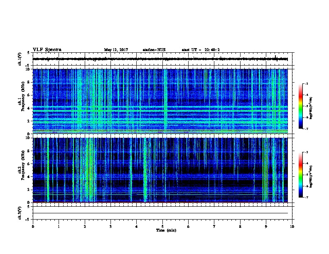Screen dimensions: 329x254
Task: Click the time axis tick label 2
Action: coord(85,227)
